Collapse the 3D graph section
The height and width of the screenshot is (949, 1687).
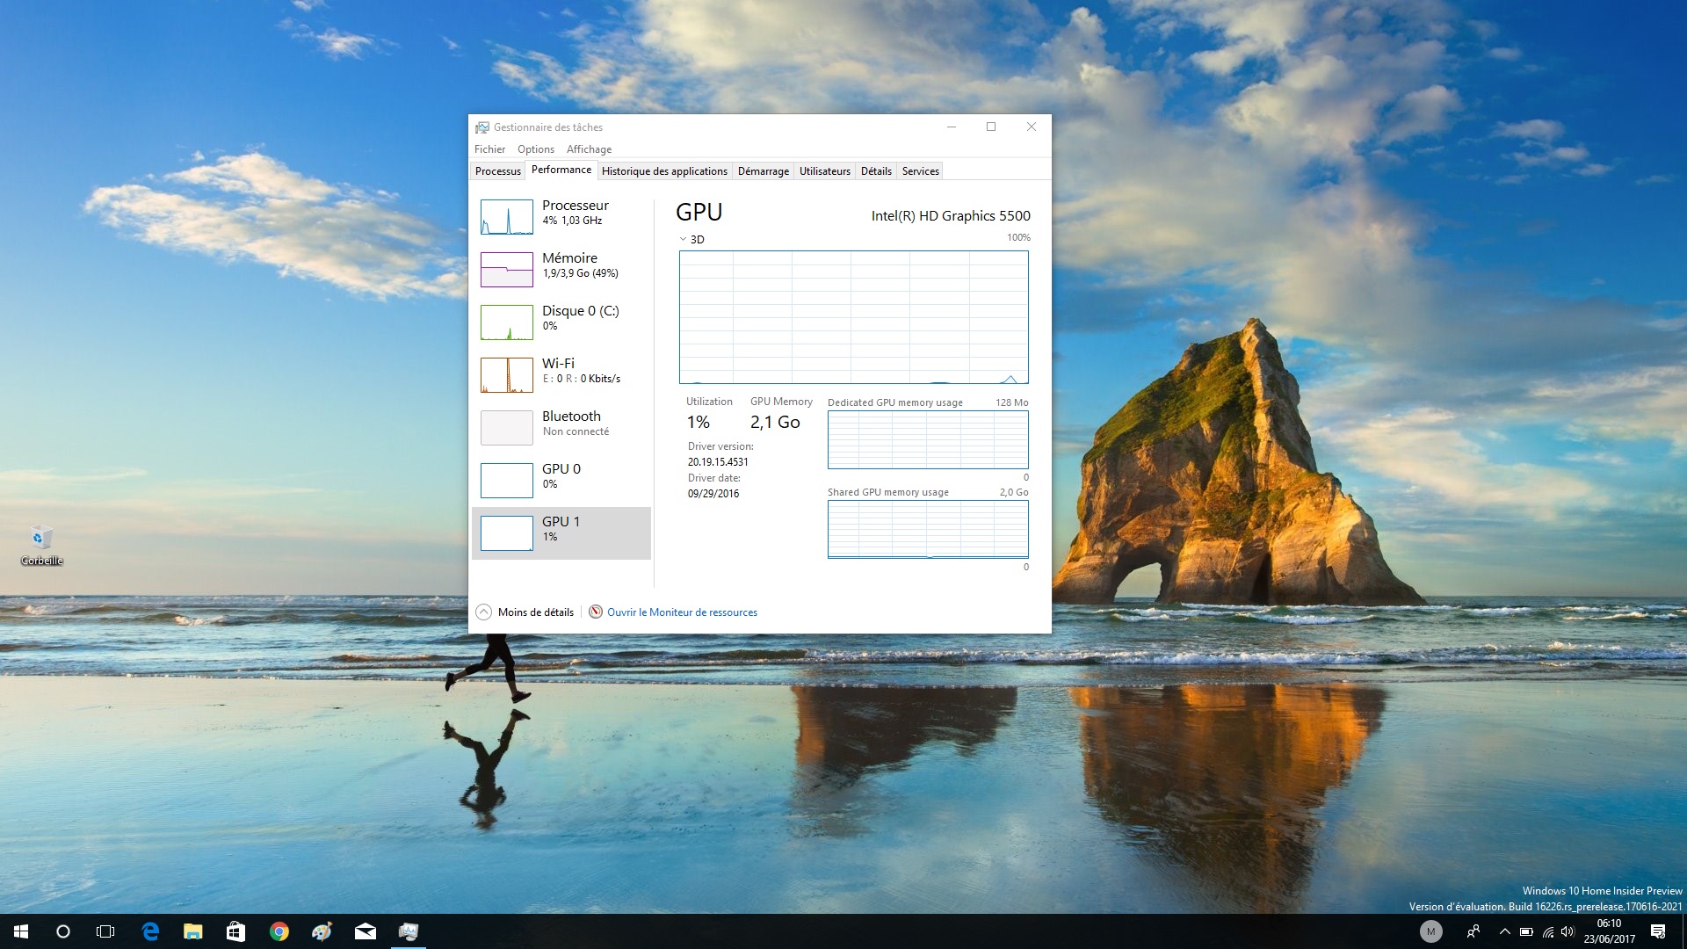[683, 238]
